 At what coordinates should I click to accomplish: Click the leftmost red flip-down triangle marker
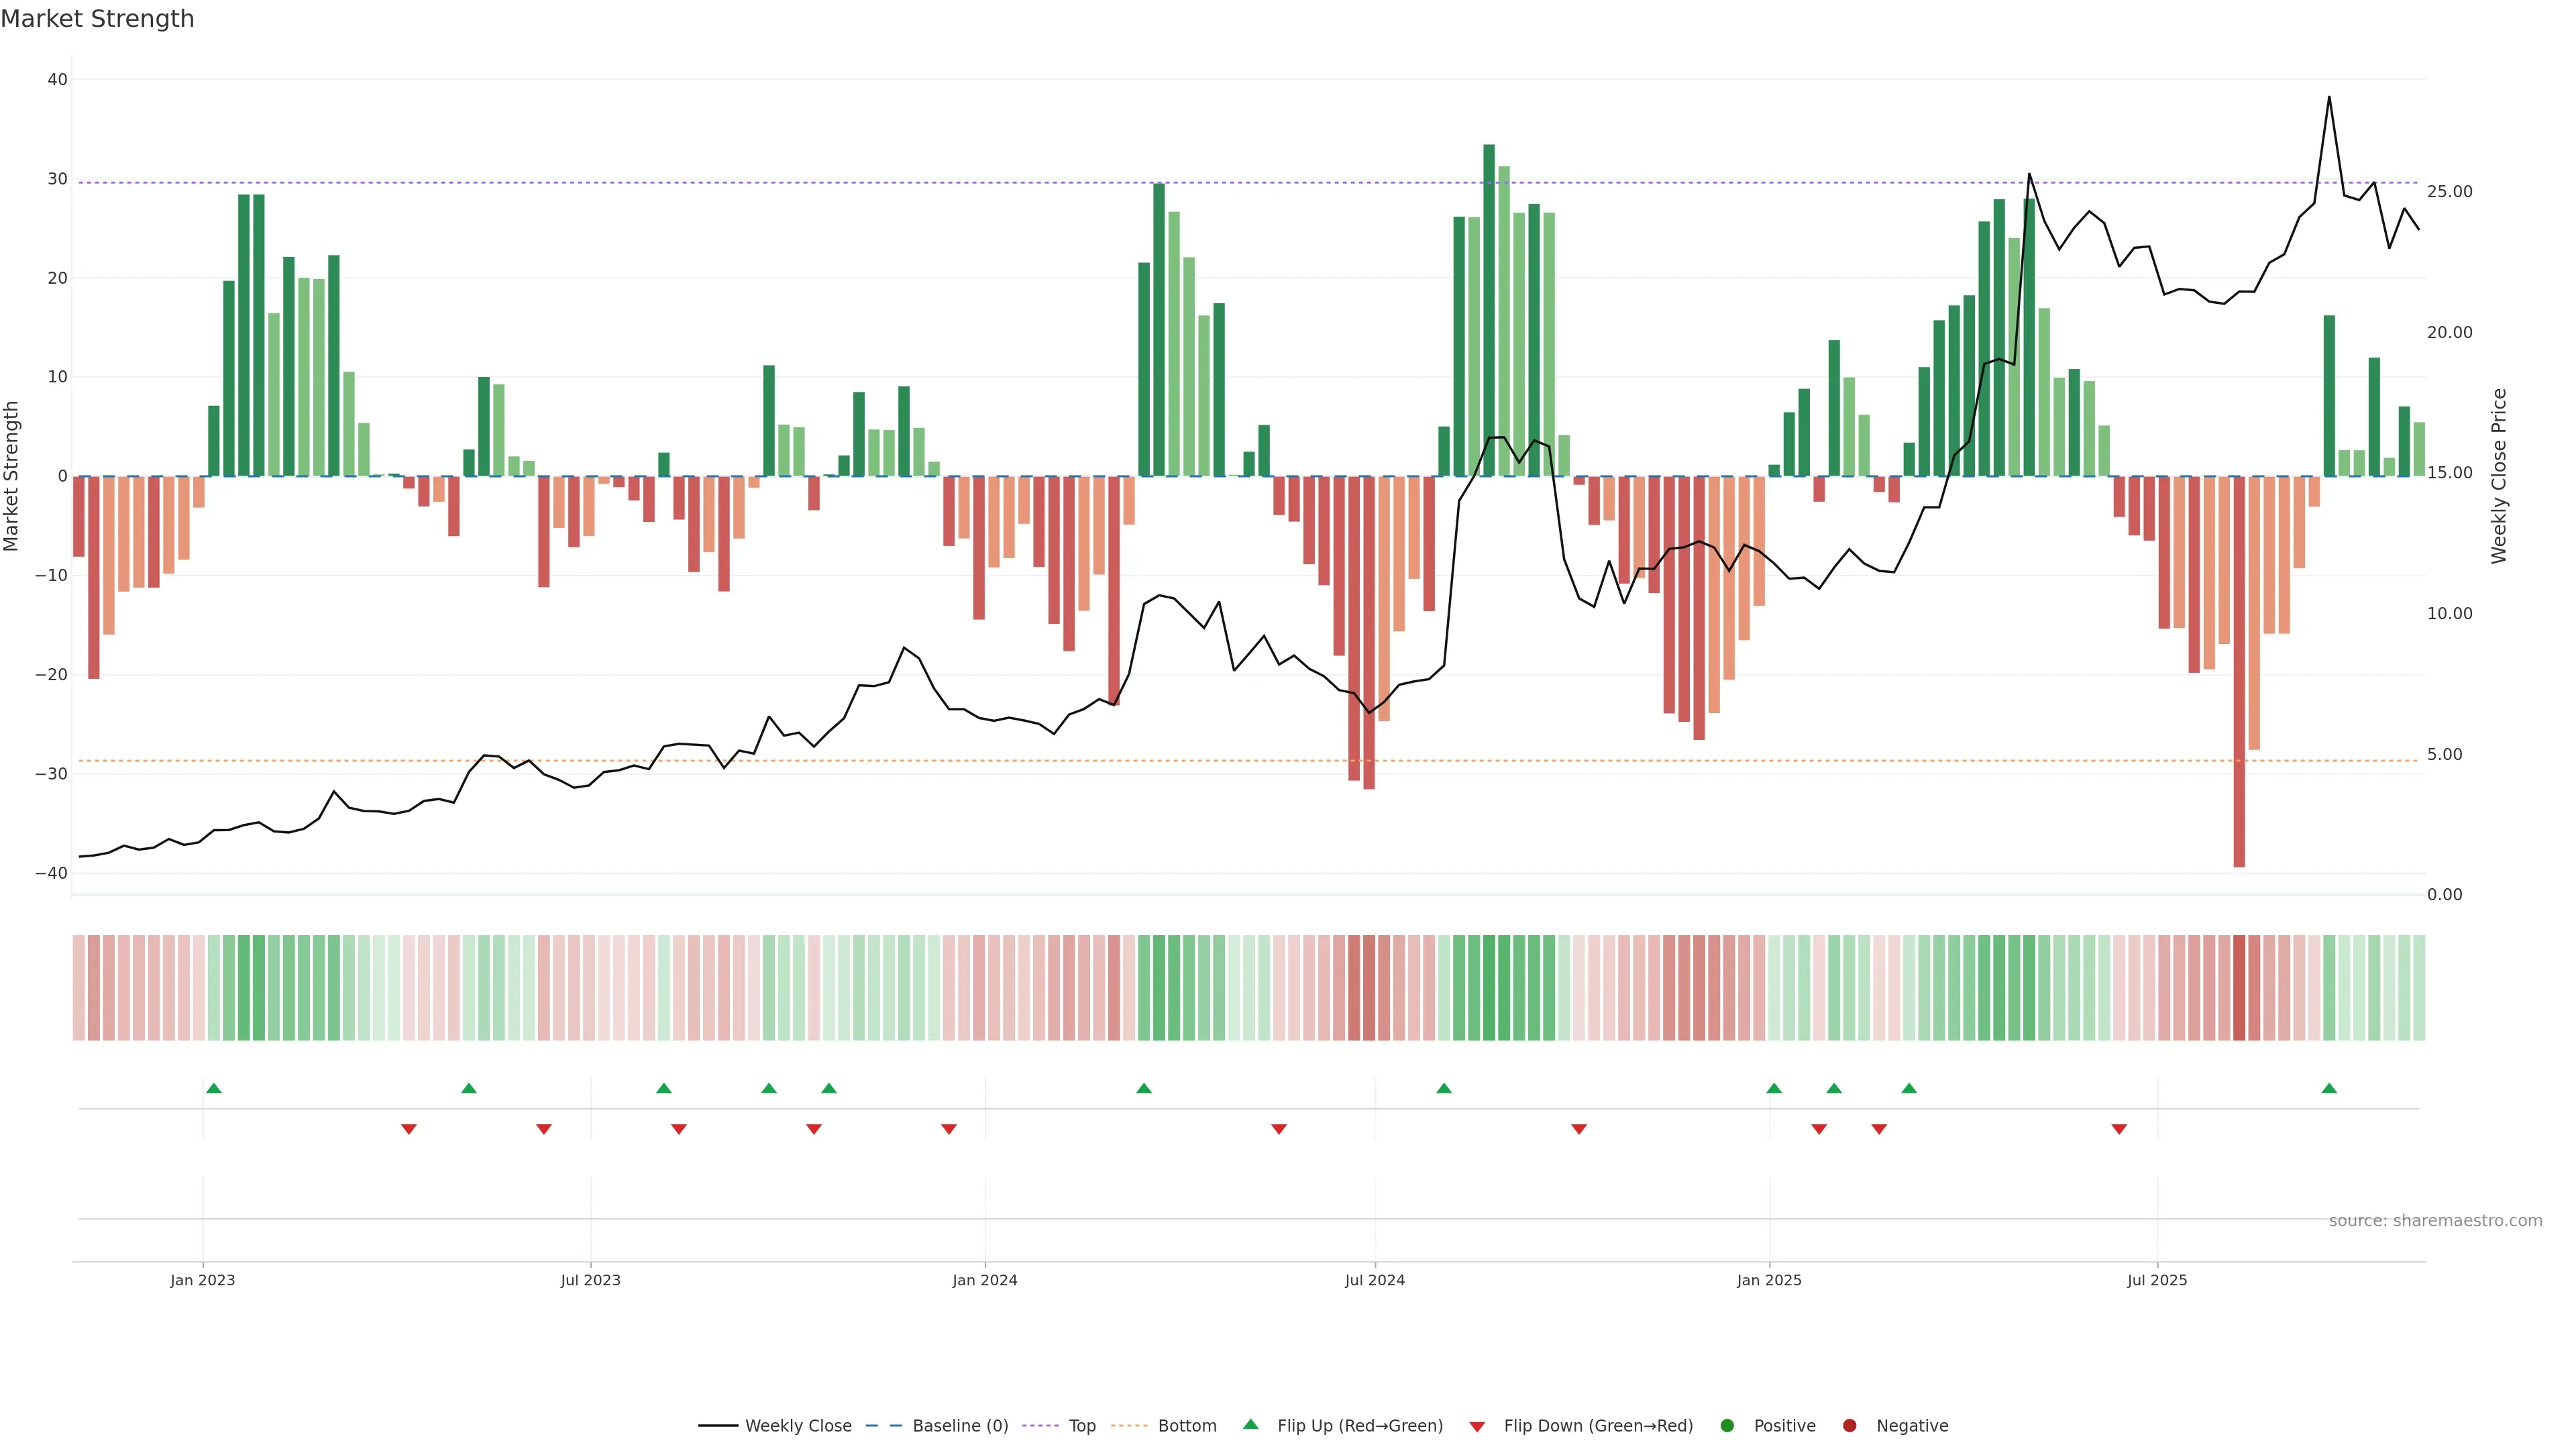click(x=408, y=1129)
